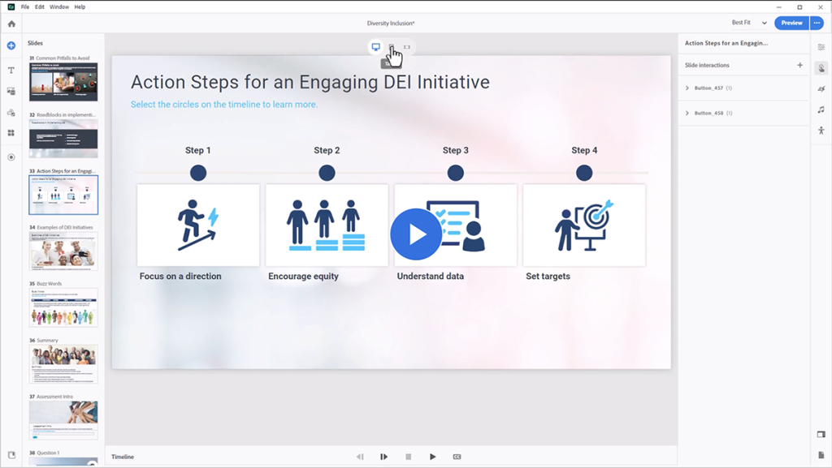Open more options next to Preview
832x468 pixels.
[x=817, y=23]
